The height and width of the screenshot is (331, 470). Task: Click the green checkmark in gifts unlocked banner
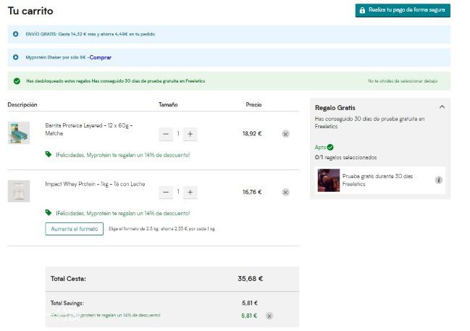(17, 81)
